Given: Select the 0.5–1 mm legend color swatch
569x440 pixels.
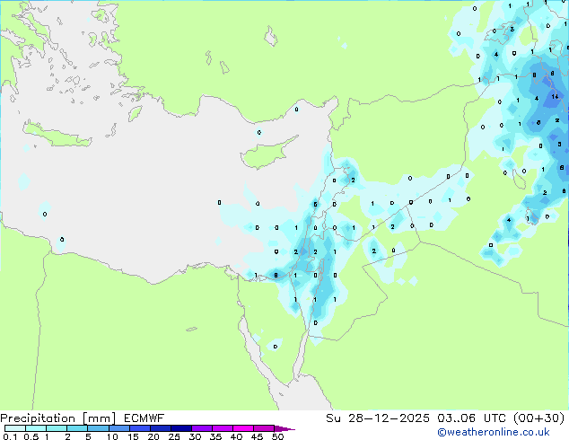Looking at the screenshot, I should coord(36,428).
